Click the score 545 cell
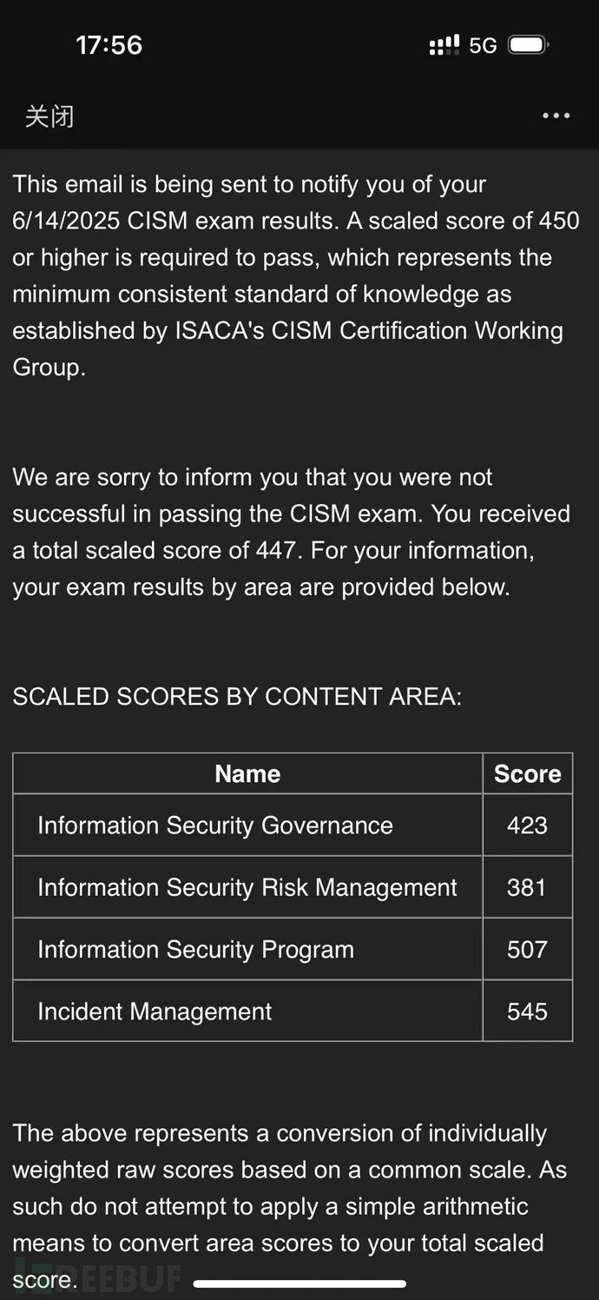Screen dimensions: 599x1300 [527, 1011]
